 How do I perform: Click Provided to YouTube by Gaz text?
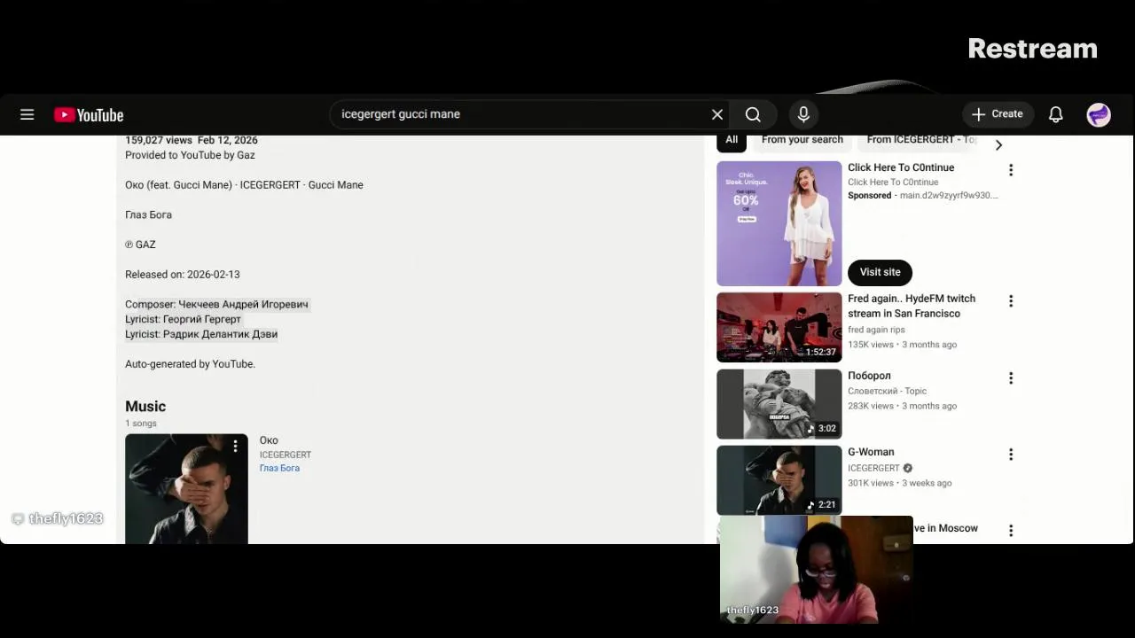pyautogui.click(x=190, y=155)
